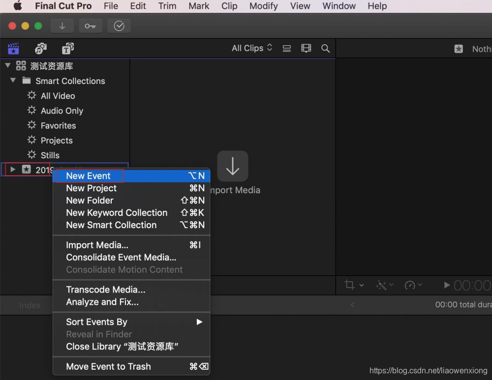Click the viewer star clip icon
Screen dimensions: 492x380
pos(459,49)
